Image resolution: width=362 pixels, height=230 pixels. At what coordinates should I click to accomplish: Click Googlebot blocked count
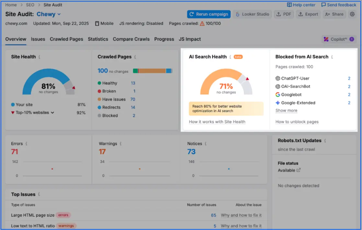349,95
